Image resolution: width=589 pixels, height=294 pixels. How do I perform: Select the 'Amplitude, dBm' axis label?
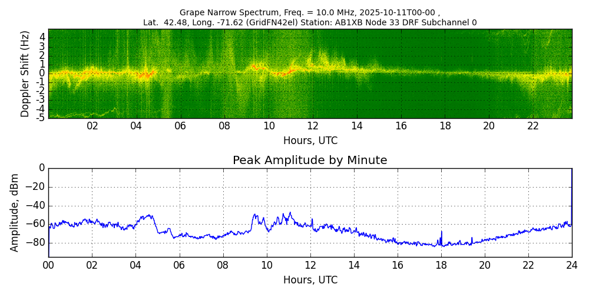15,212
